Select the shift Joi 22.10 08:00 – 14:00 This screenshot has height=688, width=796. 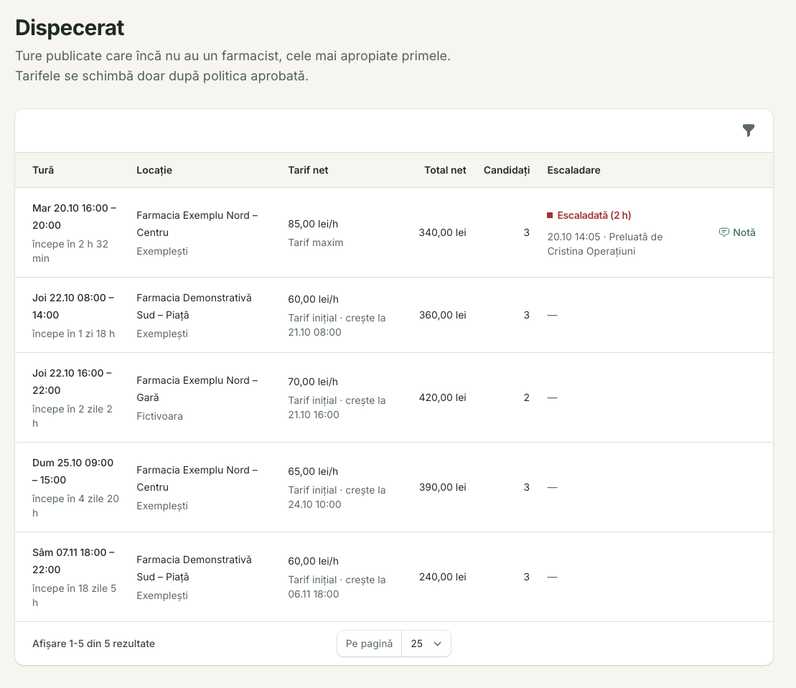click(74, 306)
